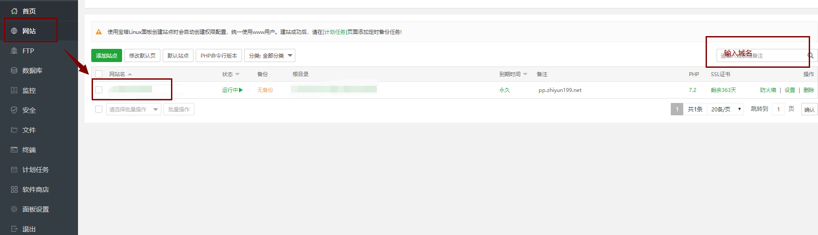Open the 20条/页 page size dropdown
Viewport: 818px width, 235px height.
tap(725, 109)
